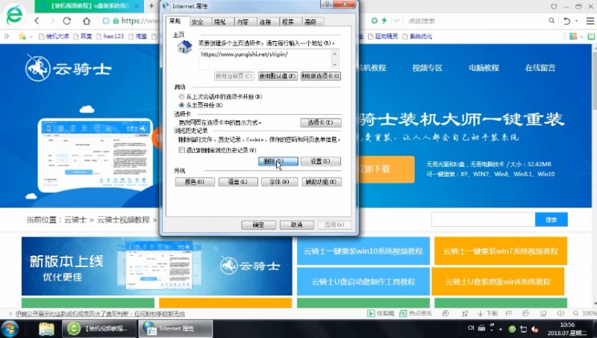Click the status bar mute speaker icon

pos(560,313)
